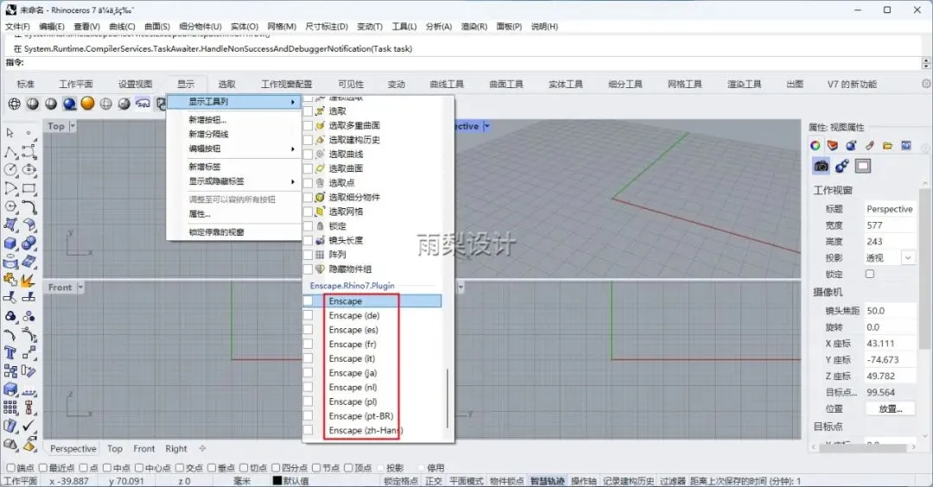Screen dimensions: 933x487
Task: Click the rectangular Array grid icon
Action: [x=10, y=408]
